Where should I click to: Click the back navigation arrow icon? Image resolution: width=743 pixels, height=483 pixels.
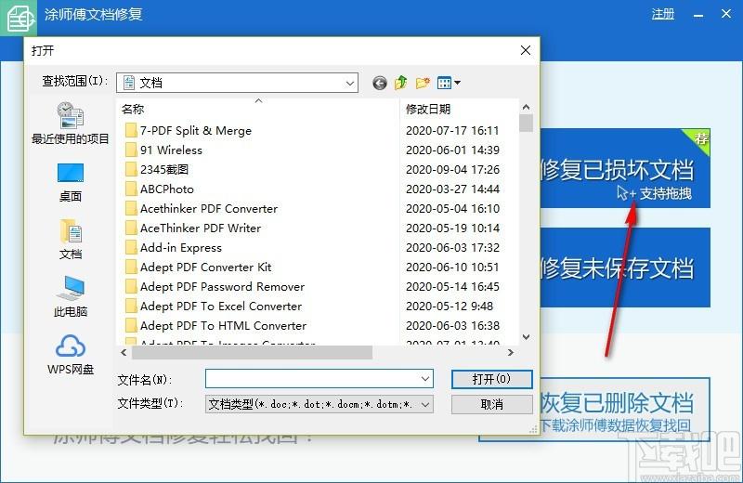[380, 83]
